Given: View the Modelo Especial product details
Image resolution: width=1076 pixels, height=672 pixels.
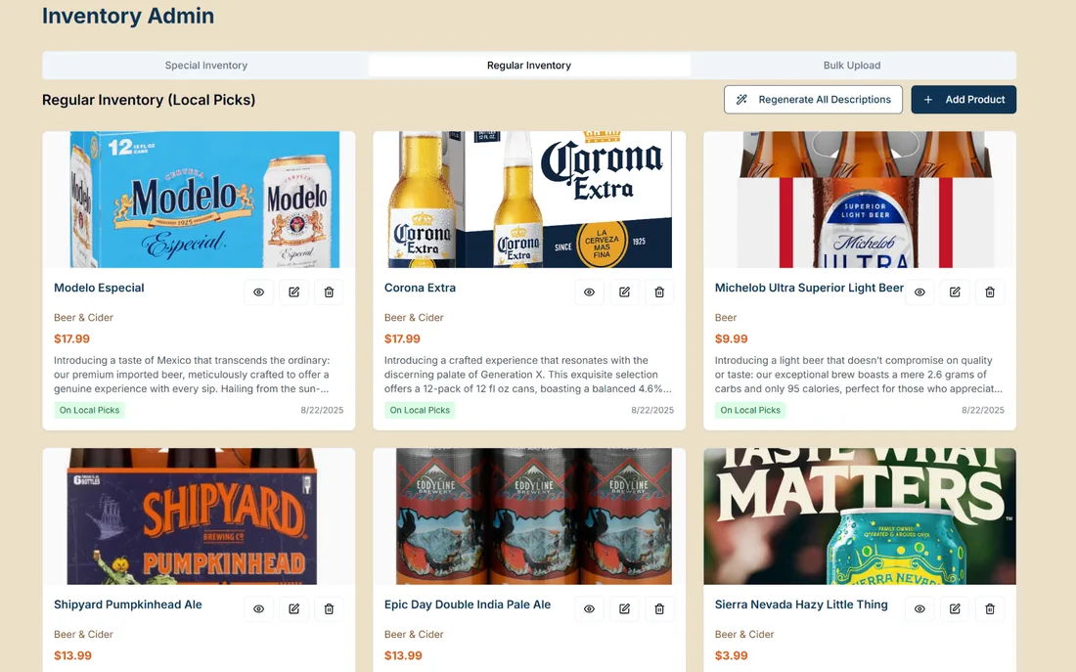Looking at the screenshot, I should point(258,292).
